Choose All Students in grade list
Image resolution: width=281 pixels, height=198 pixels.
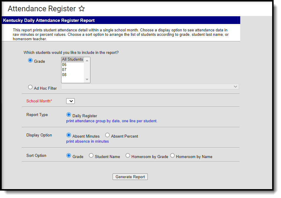73,59
